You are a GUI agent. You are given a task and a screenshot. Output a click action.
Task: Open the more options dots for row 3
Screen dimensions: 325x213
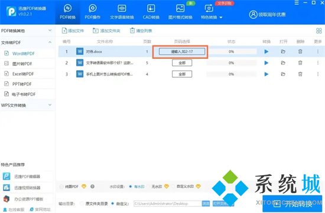point(318,74)
